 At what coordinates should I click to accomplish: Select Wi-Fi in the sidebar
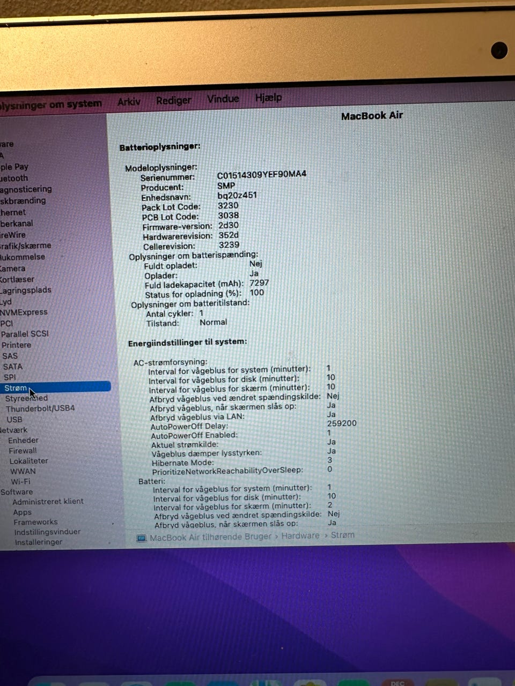coord(21,482)
